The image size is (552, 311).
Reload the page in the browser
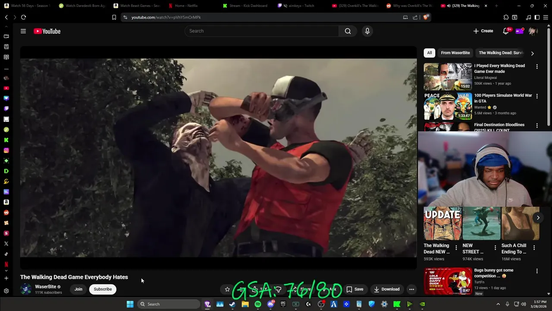[x=23, y=17]
